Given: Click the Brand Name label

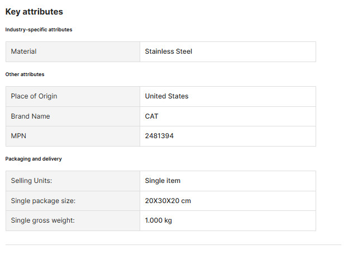Looking at the screenshot, I should pos(30,116).
